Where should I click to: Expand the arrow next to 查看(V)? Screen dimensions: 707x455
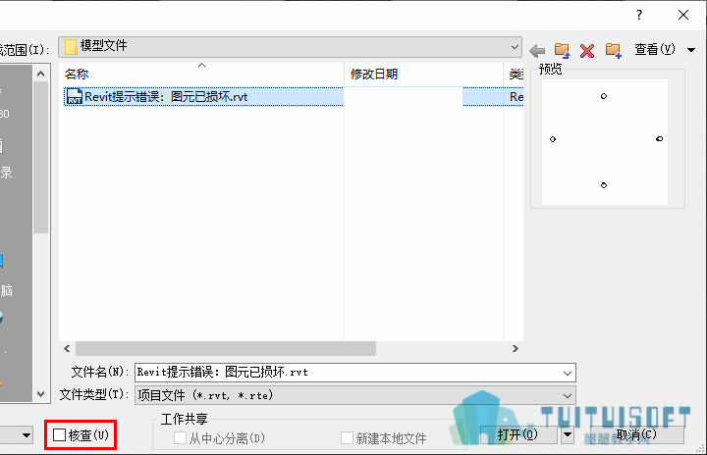pyautogui.click(x=690, y=50)
